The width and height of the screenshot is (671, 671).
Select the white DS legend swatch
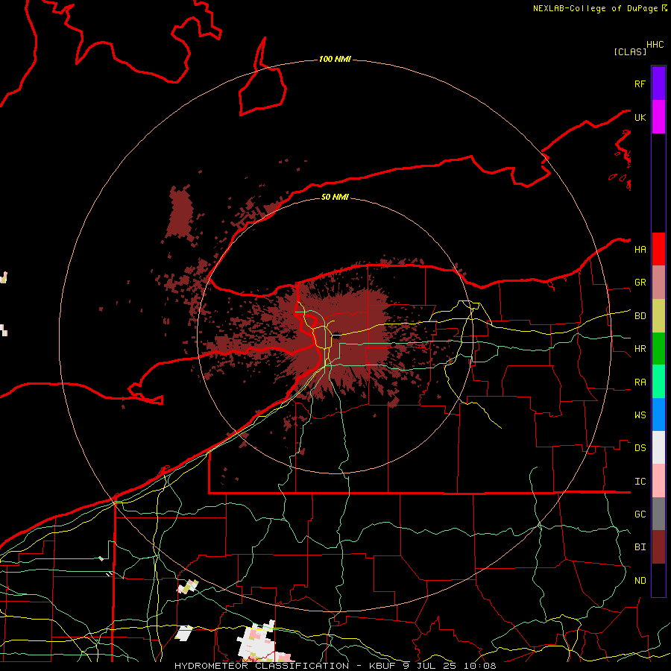click(658, 447)
